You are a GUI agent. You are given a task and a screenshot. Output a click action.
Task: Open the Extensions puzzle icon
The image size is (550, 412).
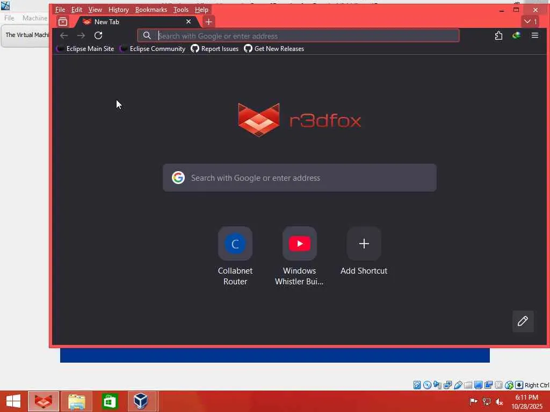click(x=498, y=35)
